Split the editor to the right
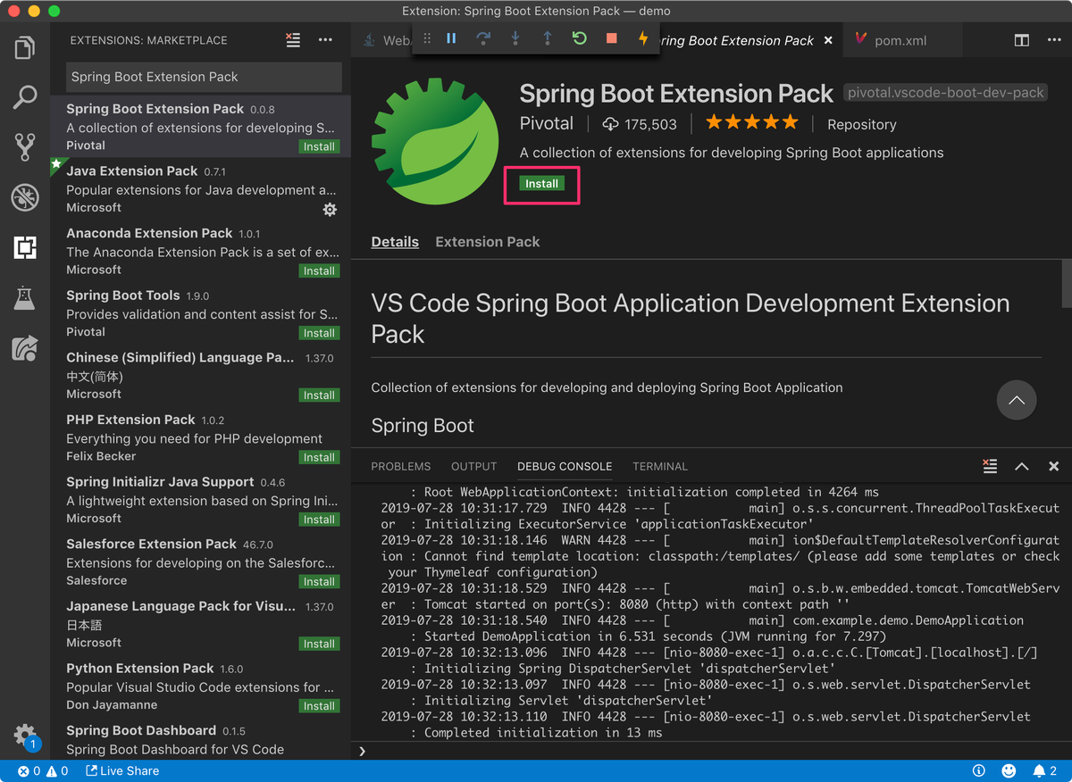Image resolution: width=1072 pixels, height=782 pixels. (1021, 40)
